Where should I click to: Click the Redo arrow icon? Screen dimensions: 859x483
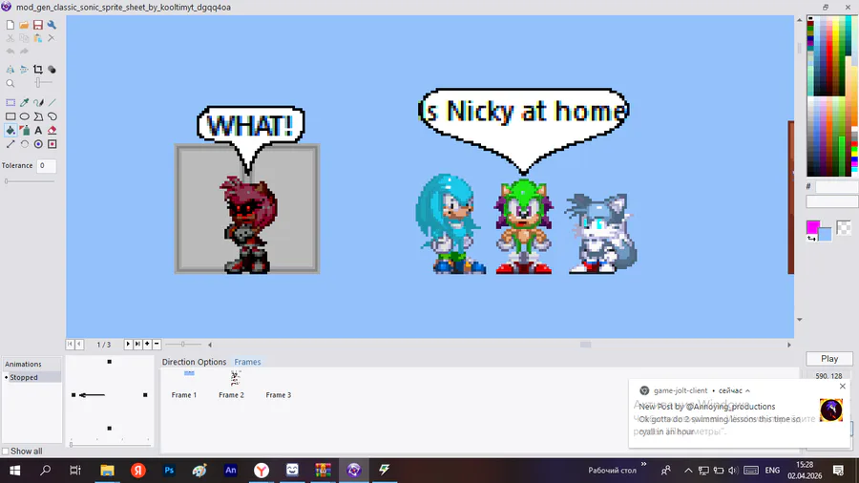click(x=24, y=52)
